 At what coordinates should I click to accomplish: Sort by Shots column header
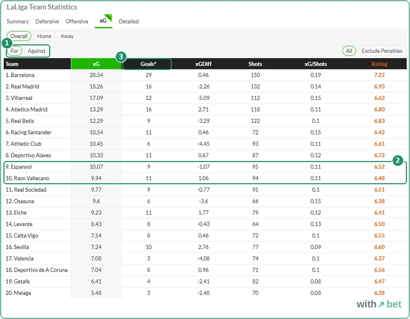coord(255,64)
